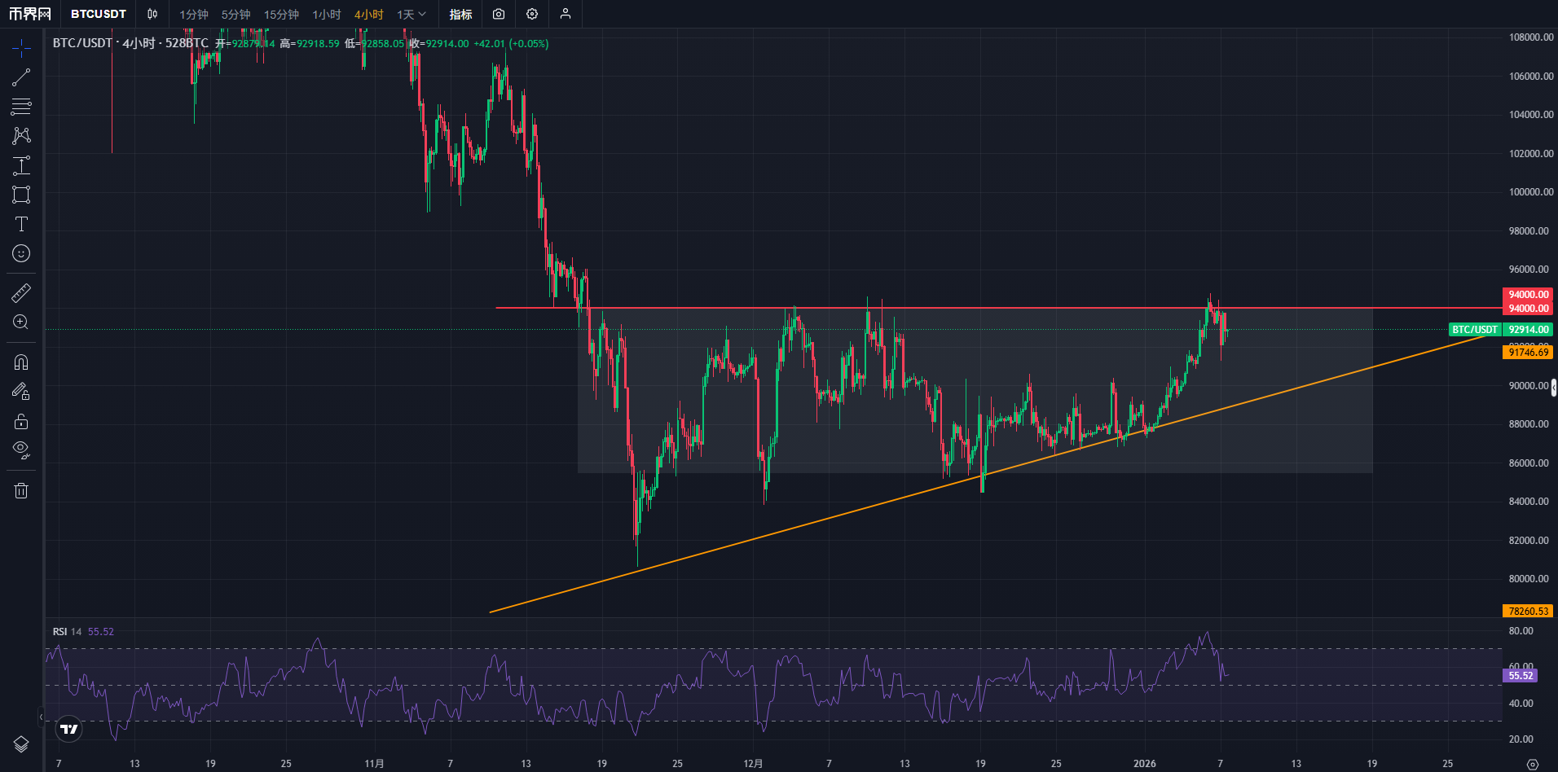Activate the ruler measure tool
This screenshot has height=772, width=1558.
[21, 292]
